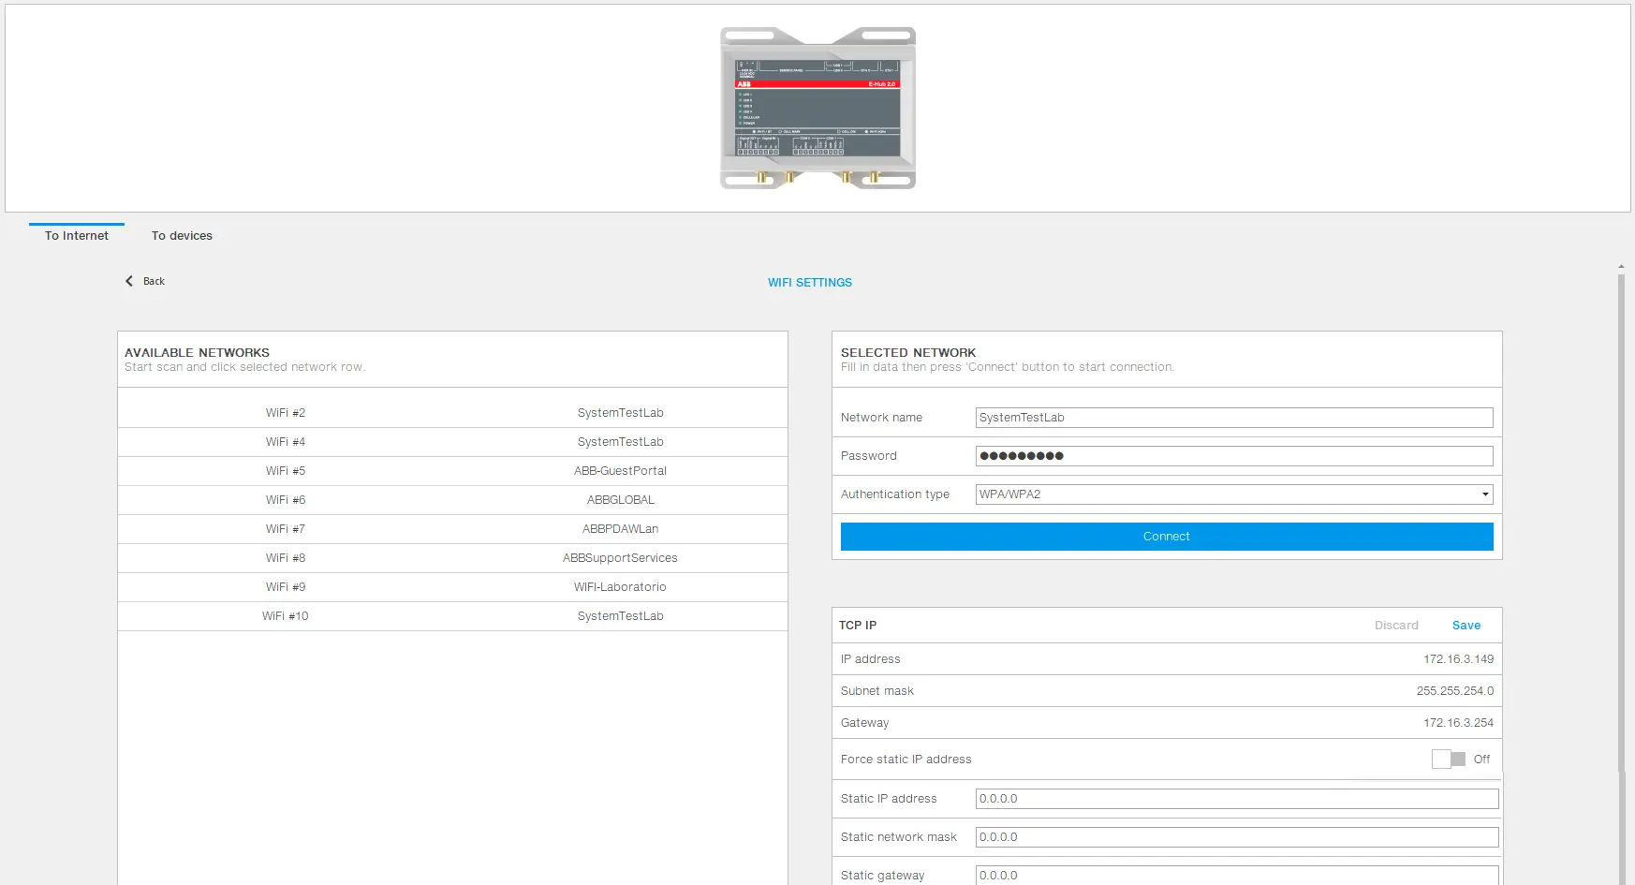Click the Static network mask field
This screenshot has height=885, width=1635.
[1236, 837]
